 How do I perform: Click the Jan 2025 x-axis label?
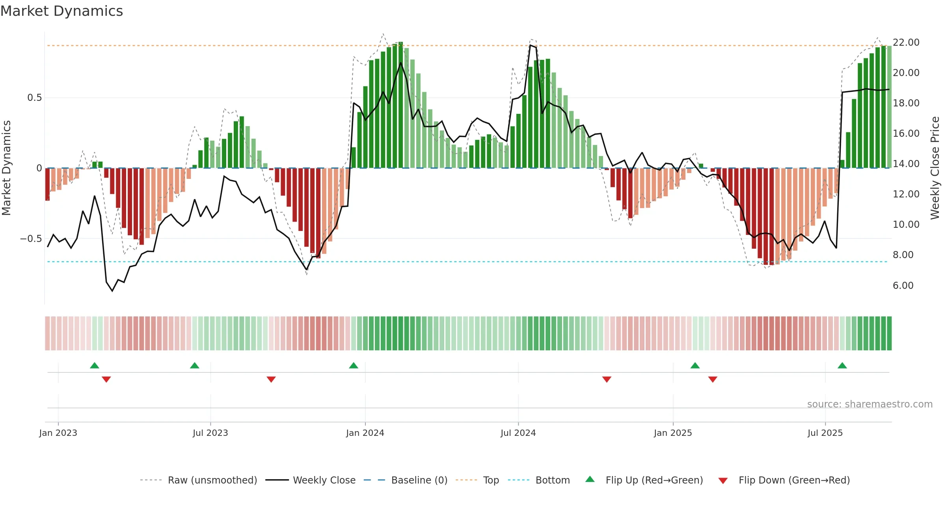pos(673,433)
